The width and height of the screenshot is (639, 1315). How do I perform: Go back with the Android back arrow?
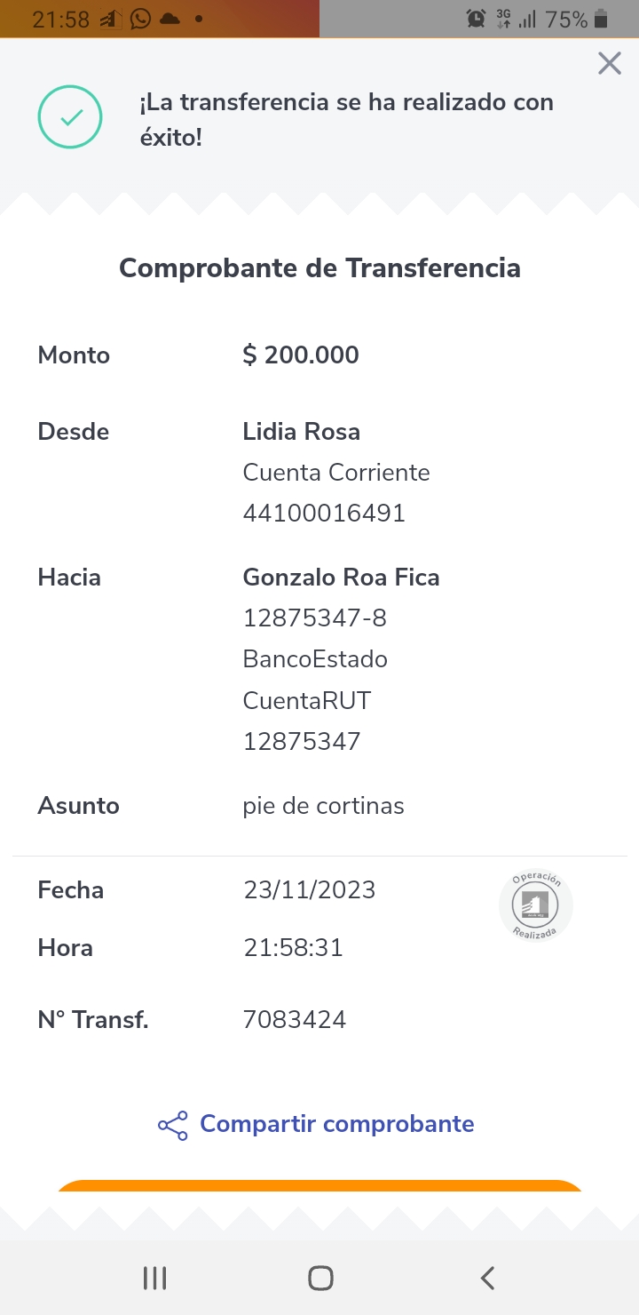(x=487, y=1278)
